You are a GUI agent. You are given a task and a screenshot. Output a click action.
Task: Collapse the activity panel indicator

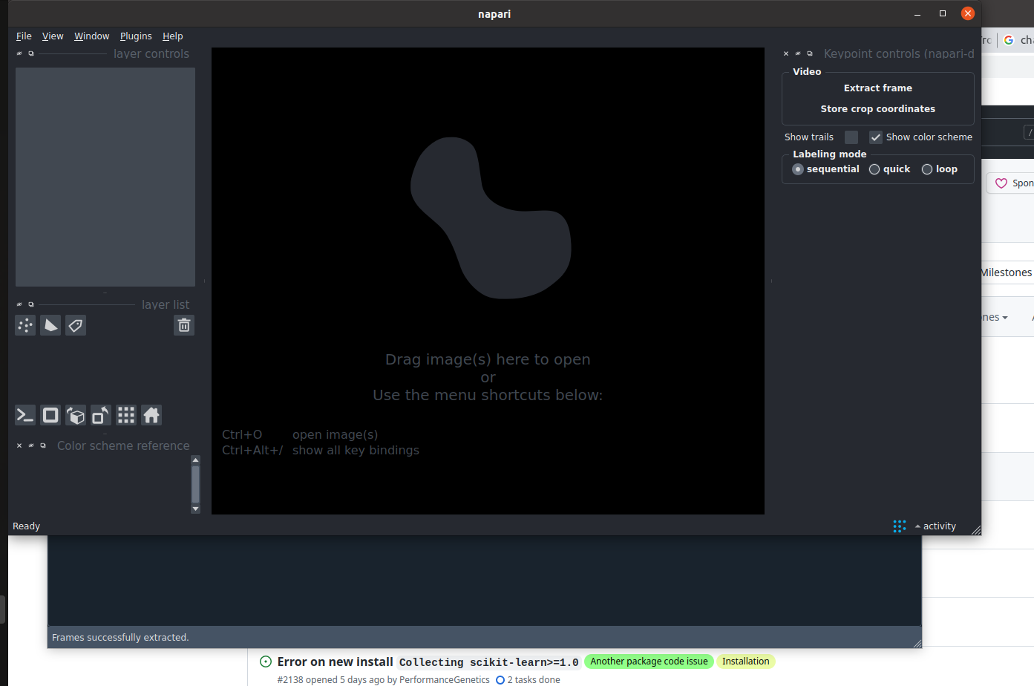point(935,526)
